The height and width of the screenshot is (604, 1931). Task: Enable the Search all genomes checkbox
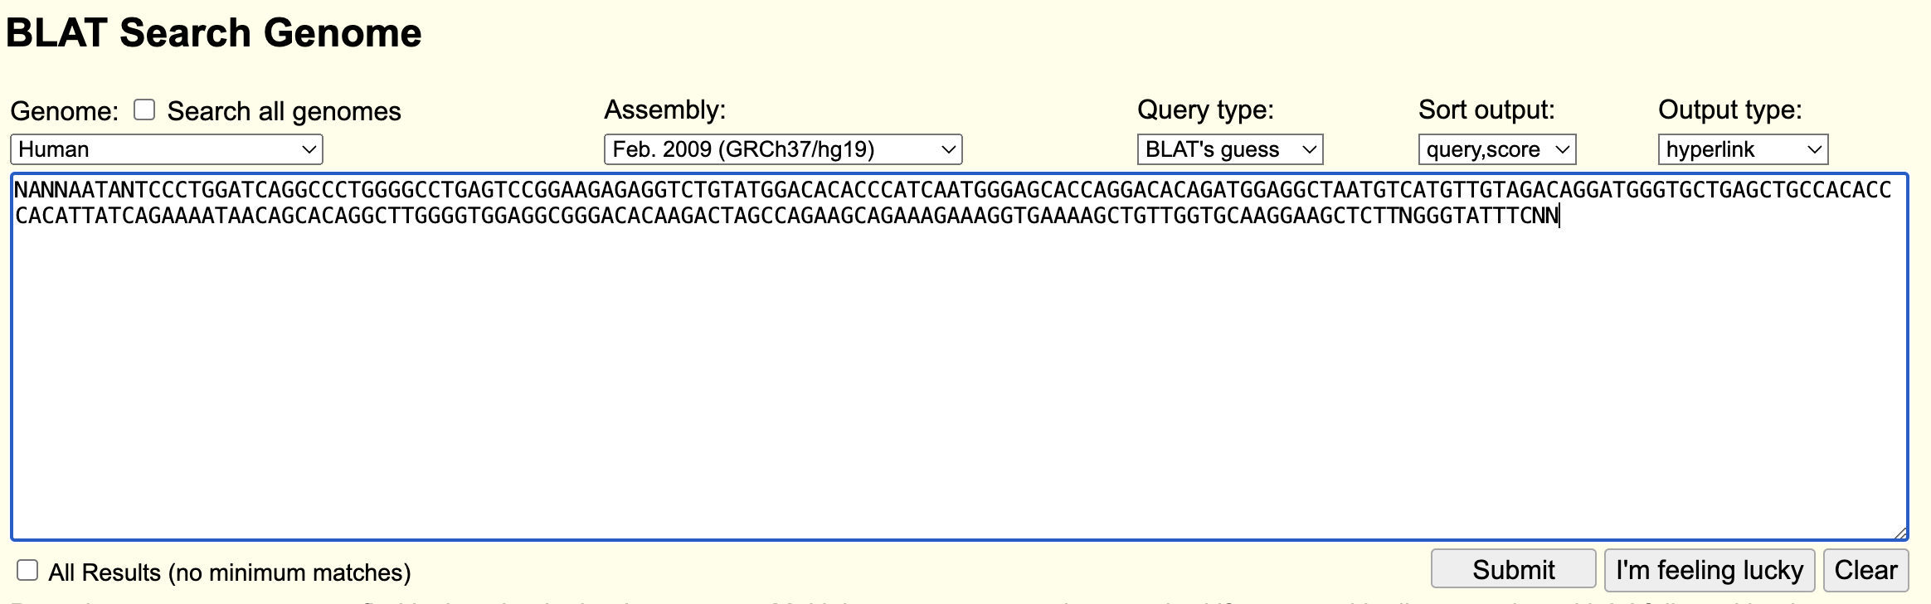144,110
